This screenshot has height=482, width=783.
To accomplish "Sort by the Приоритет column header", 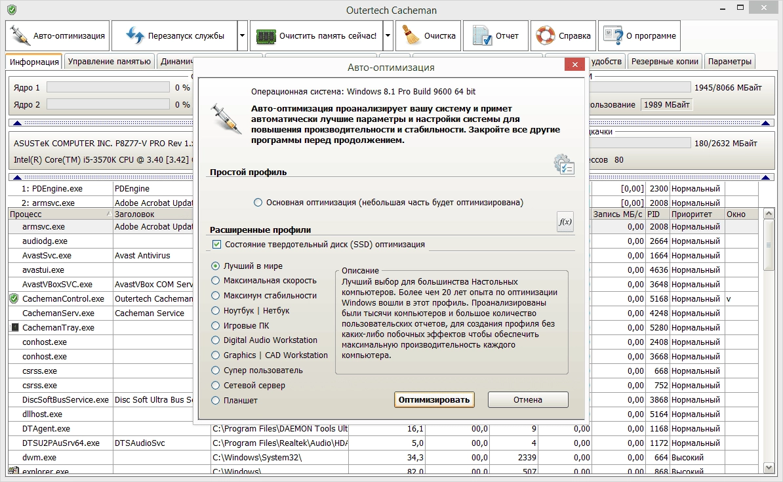I will pos(697,214).
